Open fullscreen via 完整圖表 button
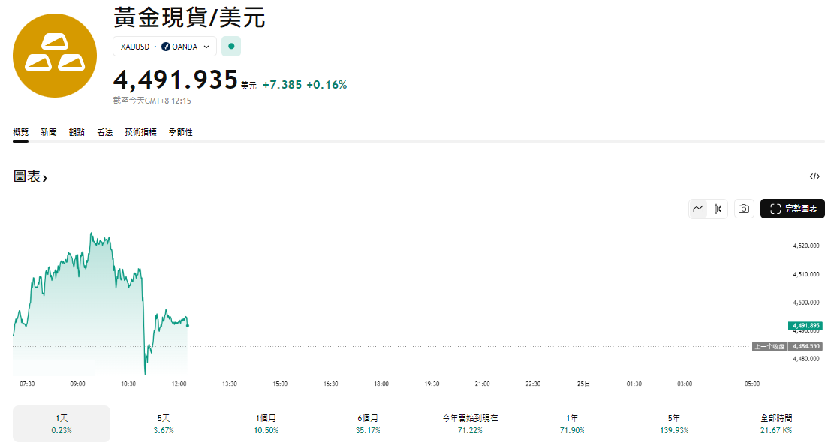 click(x=792, y=209)
